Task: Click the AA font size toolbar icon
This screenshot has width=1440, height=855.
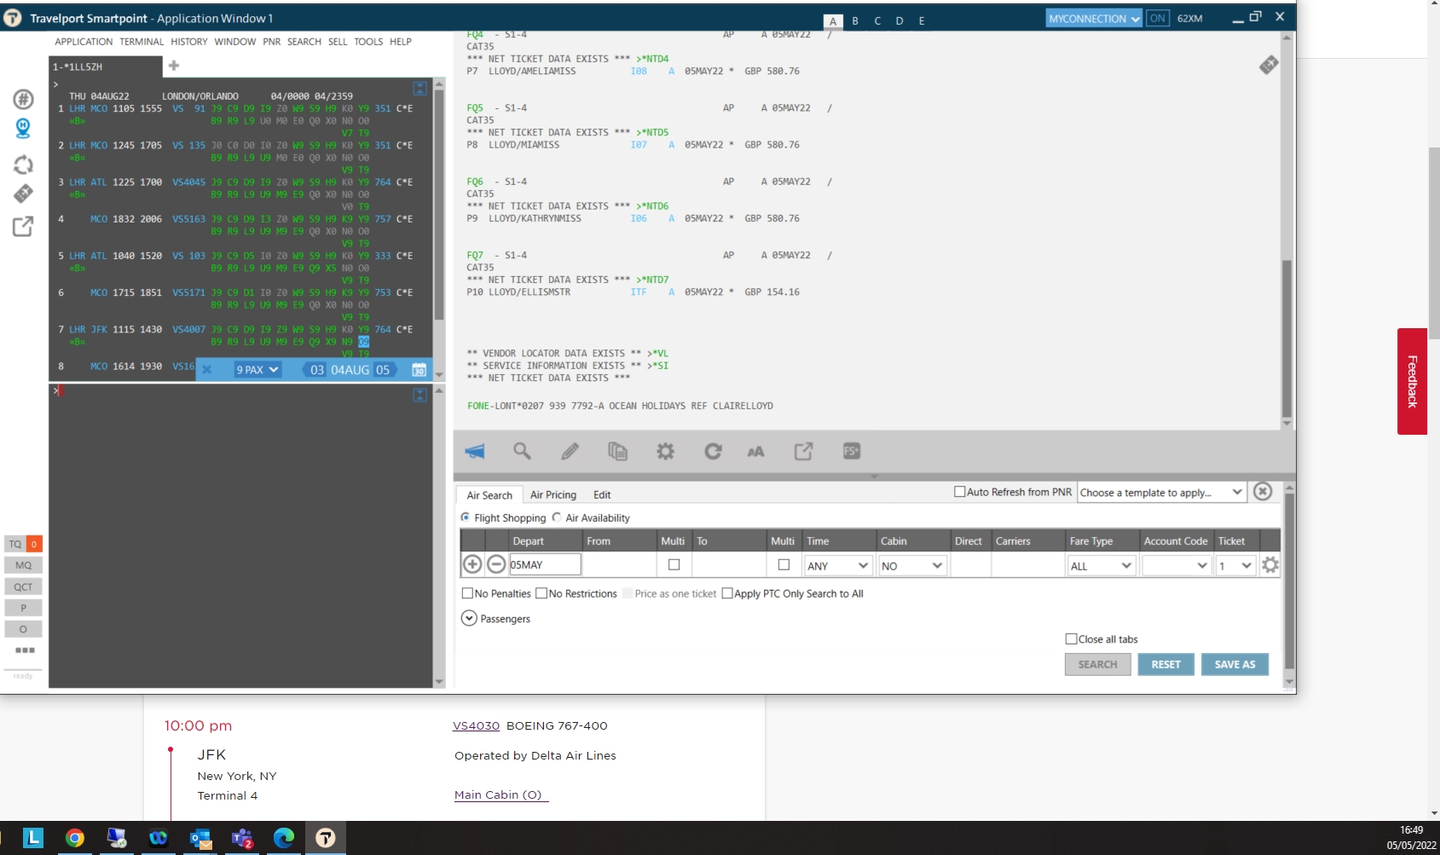Action: [756, 452]
